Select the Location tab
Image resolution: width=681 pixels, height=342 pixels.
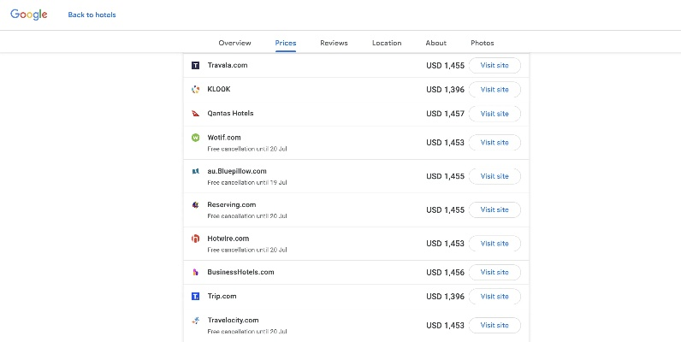pyautogui.click(x=387, y=43)
